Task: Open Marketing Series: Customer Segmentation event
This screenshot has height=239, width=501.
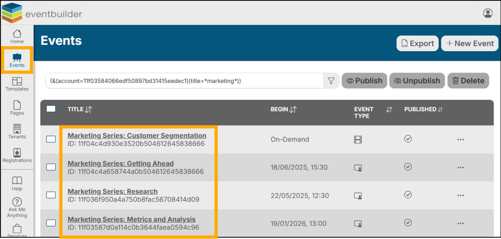Action: 137,135
